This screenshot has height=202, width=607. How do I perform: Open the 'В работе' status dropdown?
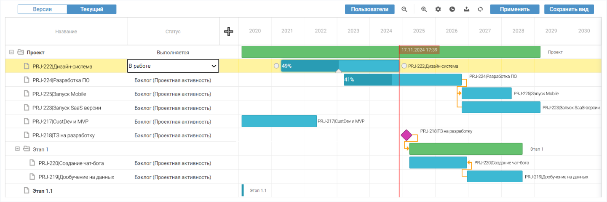[173, 66]
